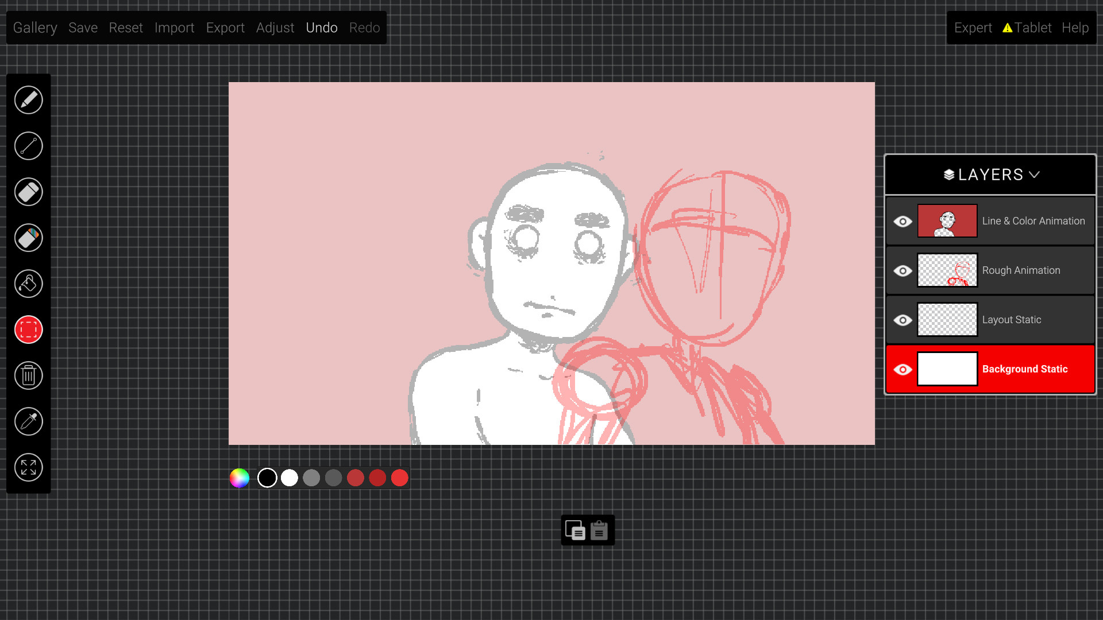Click the trash tool to clear the canvas
The image size is (1103, 620).
point(28,375)
